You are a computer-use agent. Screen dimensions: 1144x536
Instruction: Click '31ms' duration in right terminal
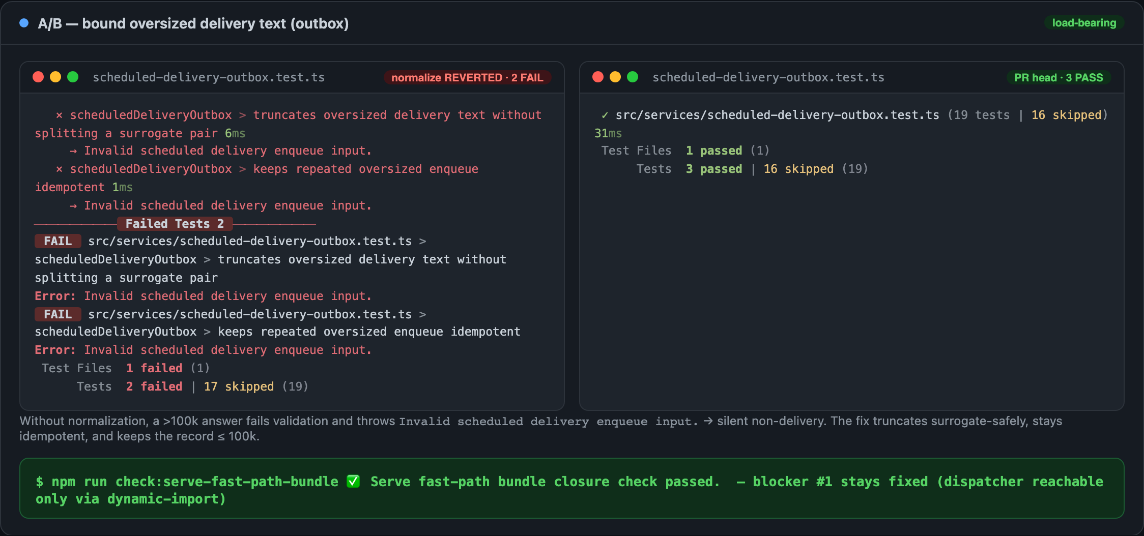click(608, 133)
